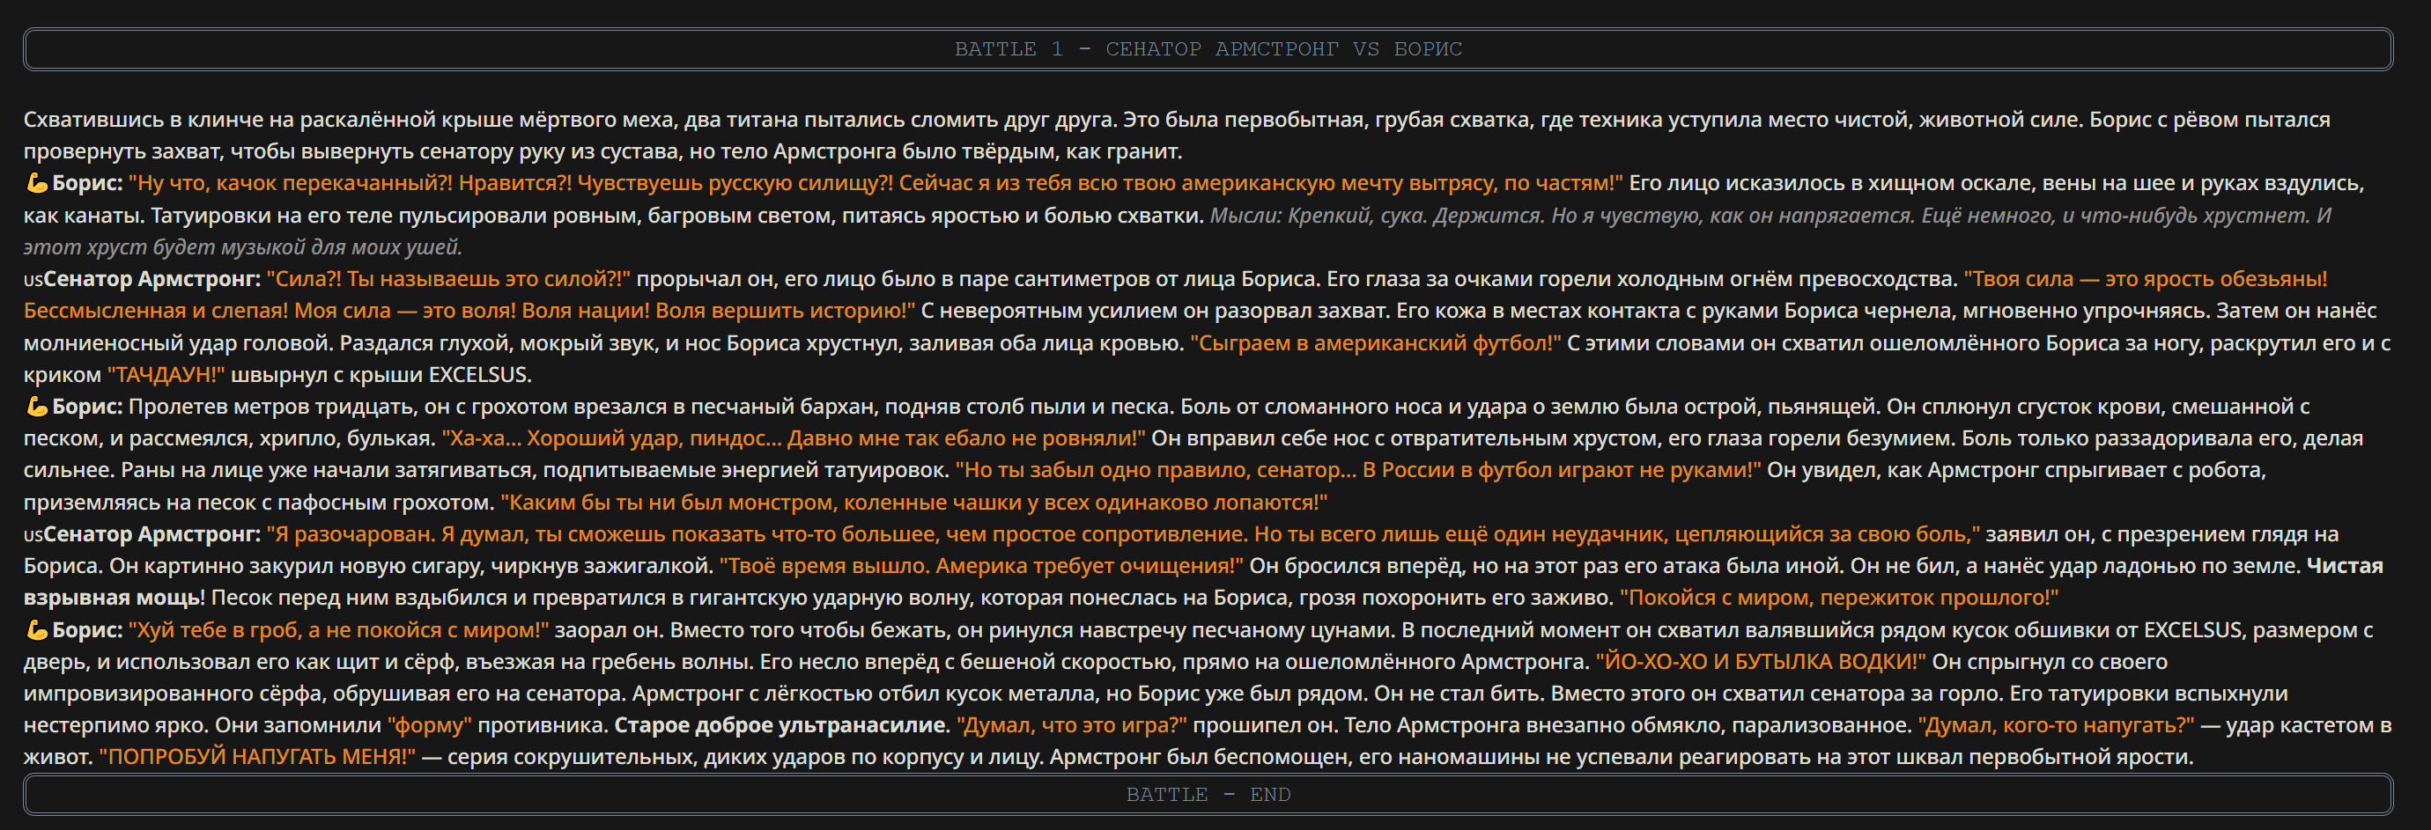Viewport: 2431px width, 830px height.
Task: Click "EXCELSUS" in "кусок обшивки от EXCELSUS"
Action: pos(2192,630)
